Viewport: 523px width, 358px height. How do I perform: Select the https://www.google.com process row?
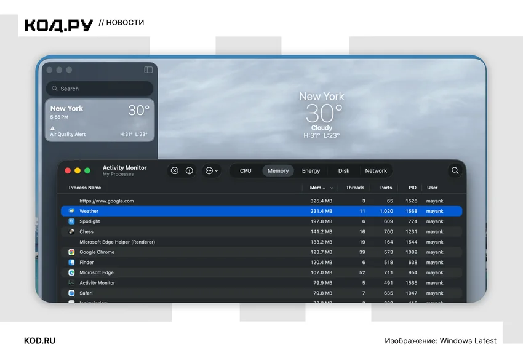click(x=261, y=201)
